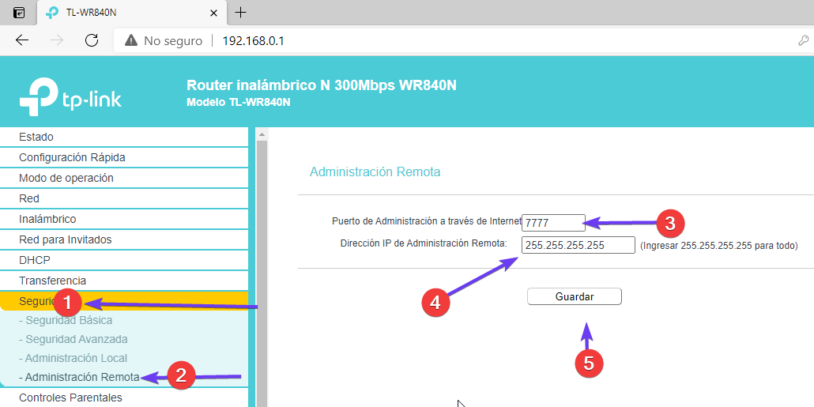
Task: Open the Estado menu item
Action: 36,137
